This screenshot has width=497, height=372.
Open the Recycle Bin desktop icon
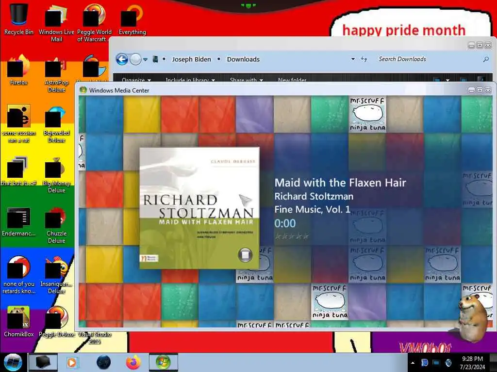point(18,19)
